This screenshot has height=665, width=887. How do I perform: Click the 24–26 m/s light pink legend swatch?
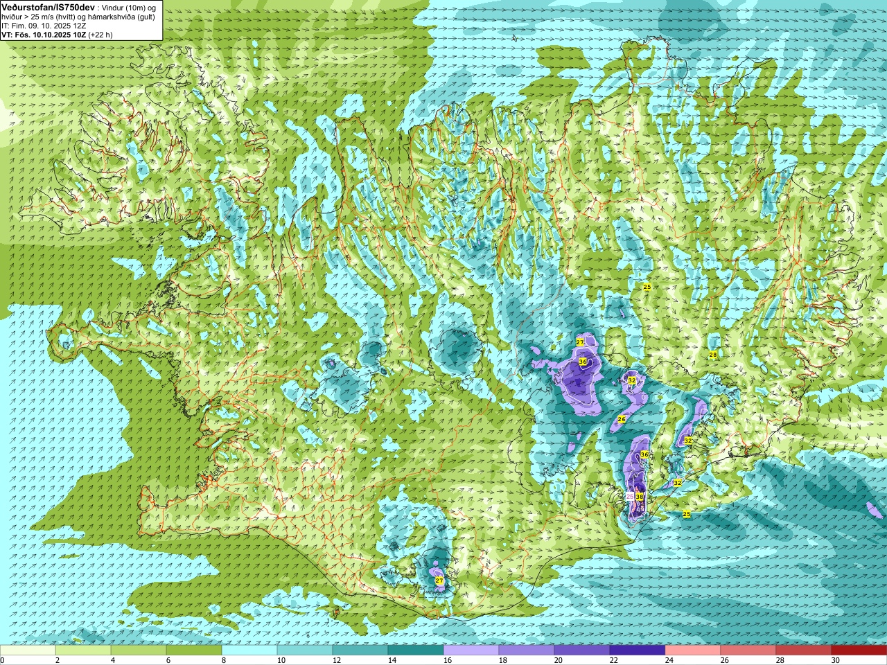pyautogui.click(x=693, y=650)
